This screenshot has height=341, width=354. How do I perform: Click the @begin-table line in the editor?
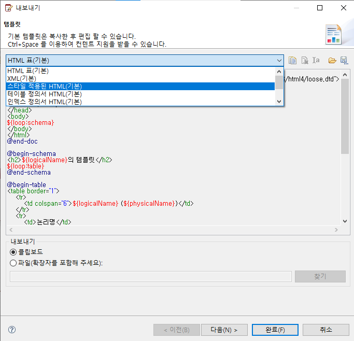[26, 185]
